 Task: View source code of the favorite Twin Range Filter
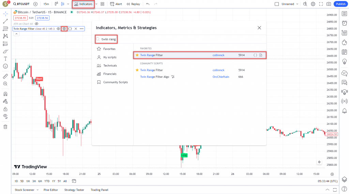255,55
